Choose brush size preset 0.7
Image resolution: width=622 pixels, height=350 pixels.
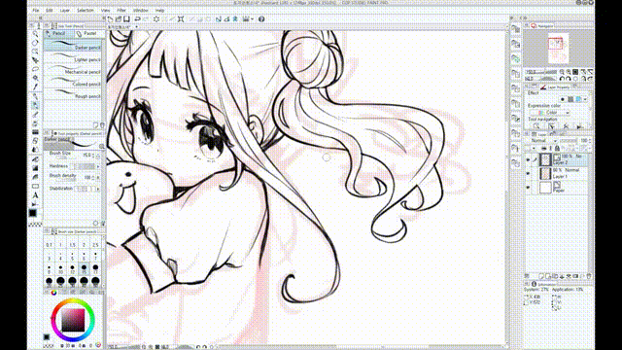click(x=49, y=243)
